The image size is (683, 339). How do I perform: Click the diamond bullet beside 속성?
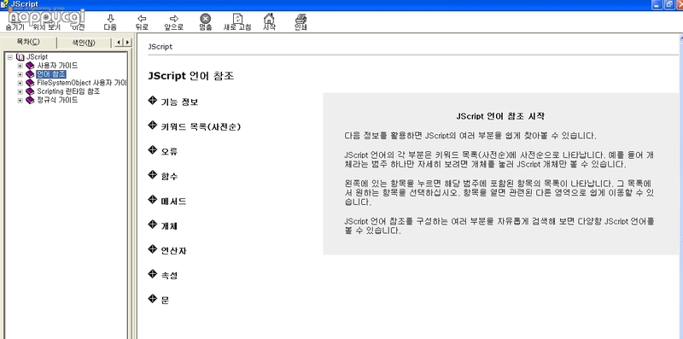(x=153, y=274)
